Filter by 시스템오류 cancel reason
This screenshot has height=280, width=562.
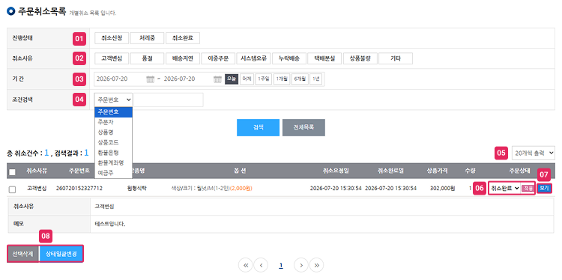coord(253,58)
